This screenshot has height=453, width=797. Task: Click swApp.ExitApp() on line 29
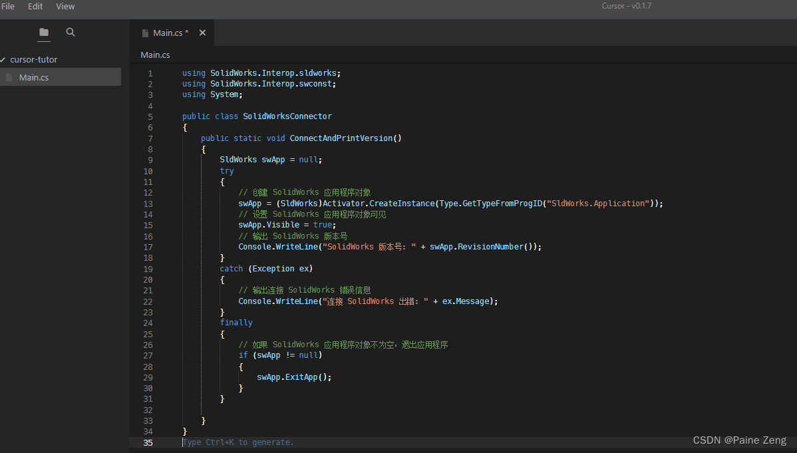[292, 377]
